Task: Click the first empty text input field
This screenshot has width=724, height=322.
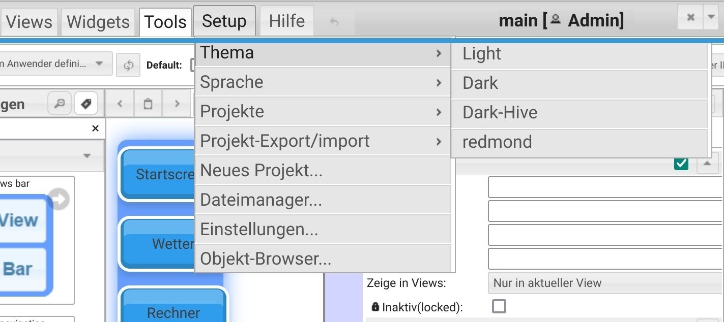Action: point(604,187)
